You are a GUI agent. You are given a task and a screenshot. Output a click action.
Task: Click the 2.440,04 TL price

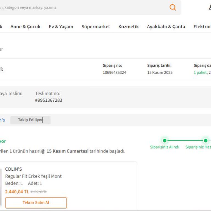[x=17, y=192]
